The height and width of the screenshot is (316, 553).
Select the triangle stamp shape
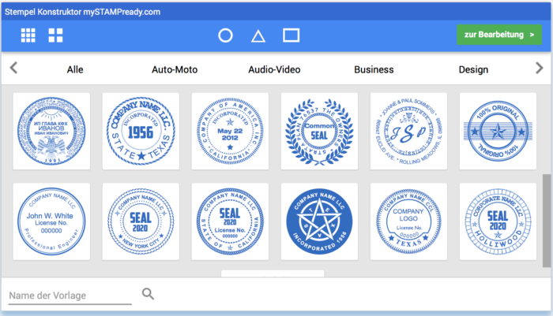pos(258,36)
